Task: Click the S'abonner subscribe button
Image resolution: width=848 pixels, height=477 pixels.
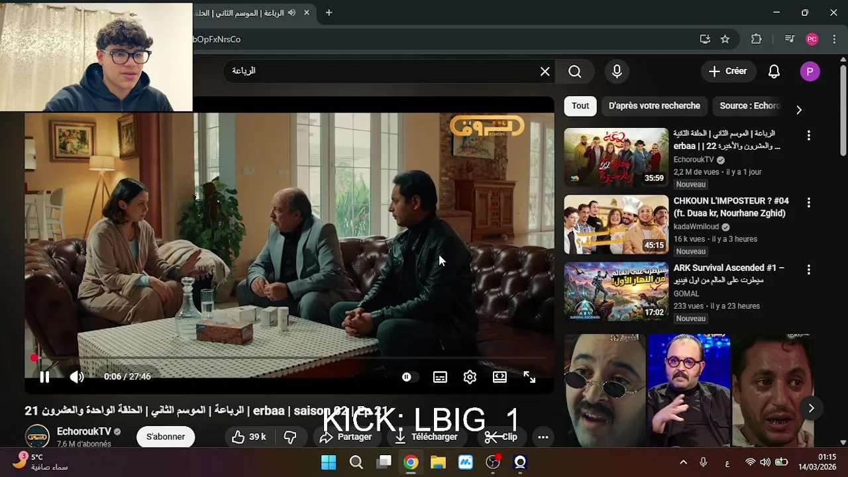Action: tap(166, 437)
